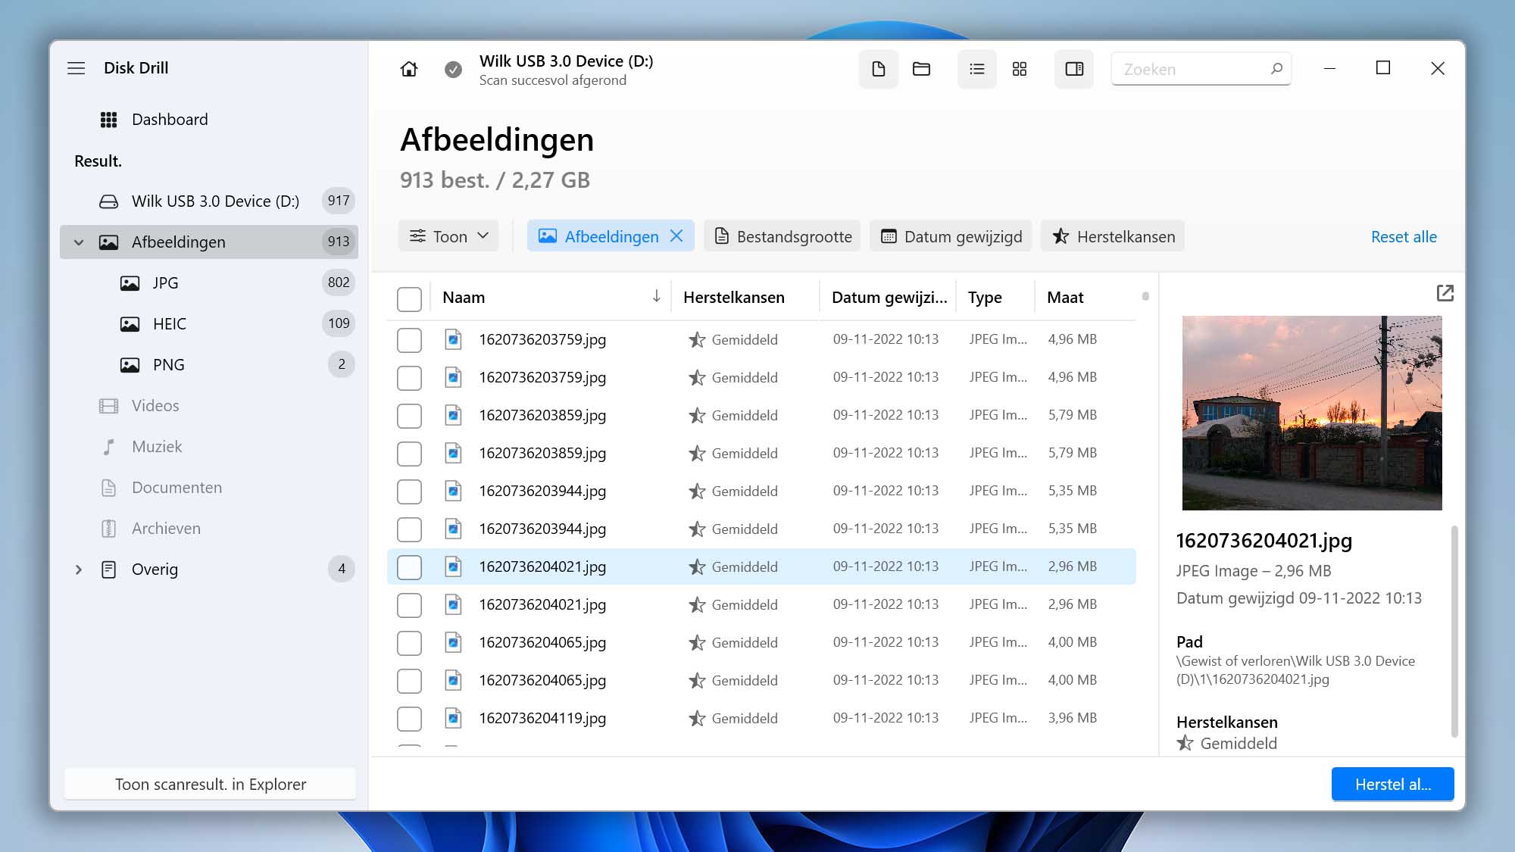Click the PNG image icon in sidebar
Image resolution: width=1515 pixels, height=852 pixels.
130,365
